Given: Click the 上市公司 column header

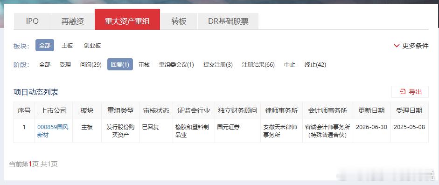Looking at the screenshot, I should [54, 110].
